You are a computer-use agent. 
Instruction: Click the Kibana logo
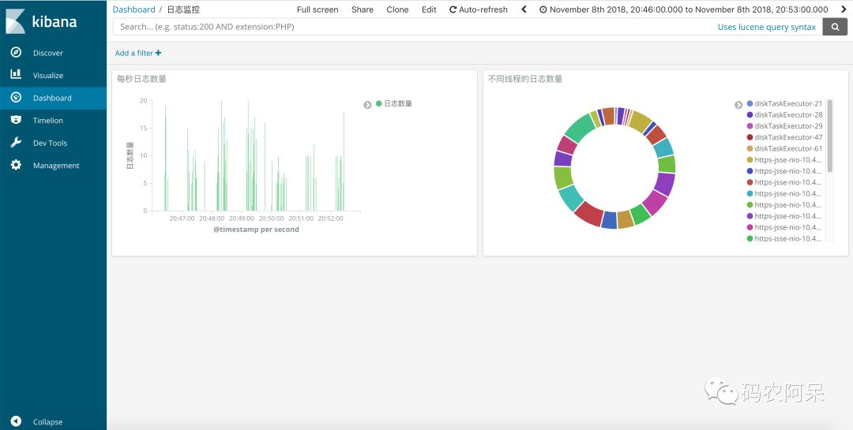41,21
